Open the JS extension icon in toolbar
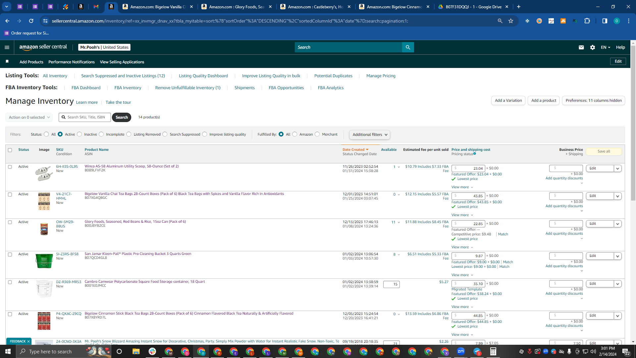 pos(563,21)
